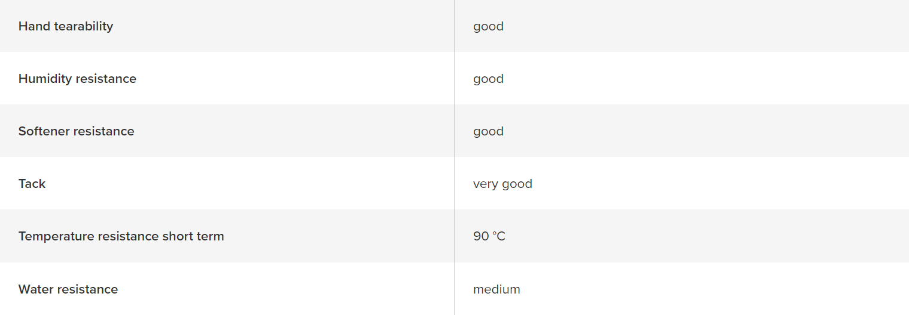Select the Humidity resistance value good
The height and width of the screenshot is (315, 911).
(488, 79)
